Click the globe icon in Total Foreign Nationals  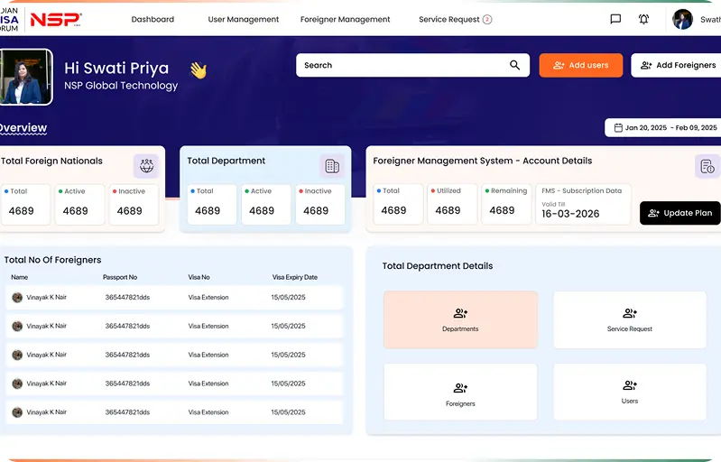146,166
